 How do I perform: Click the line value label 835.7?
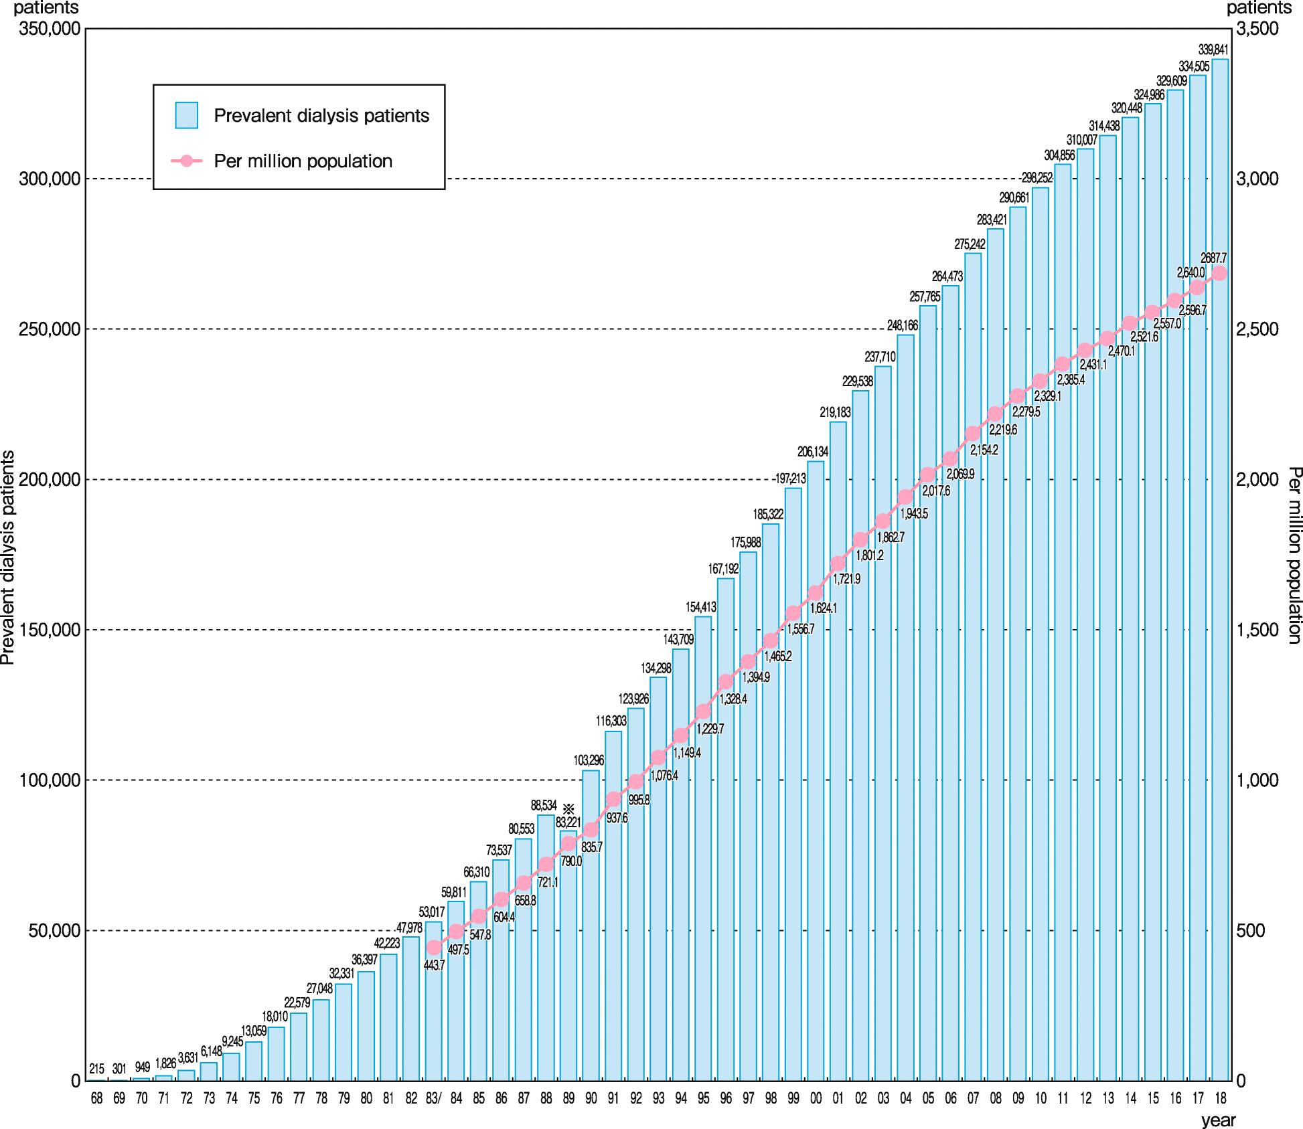click(592, 847)
